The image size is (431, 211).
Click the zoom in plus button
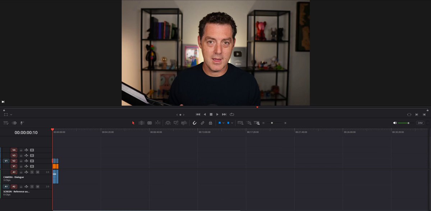coord(285,123)
